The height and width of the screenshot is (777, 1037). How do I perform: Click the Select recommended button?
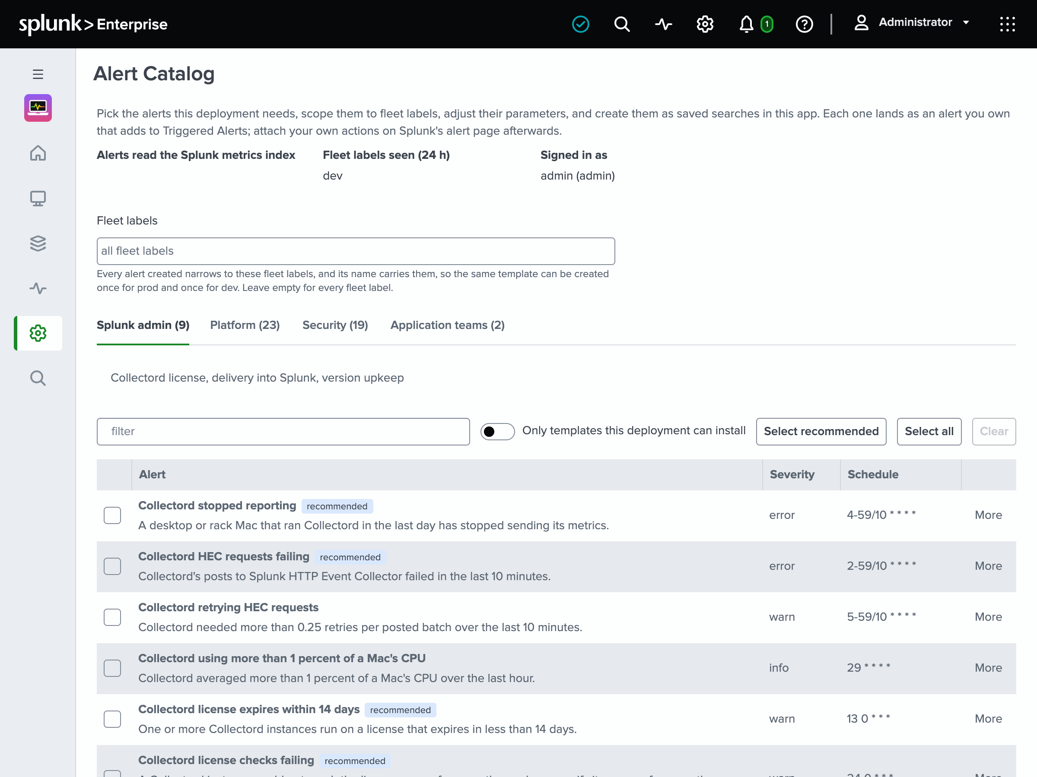pos(821,431)
